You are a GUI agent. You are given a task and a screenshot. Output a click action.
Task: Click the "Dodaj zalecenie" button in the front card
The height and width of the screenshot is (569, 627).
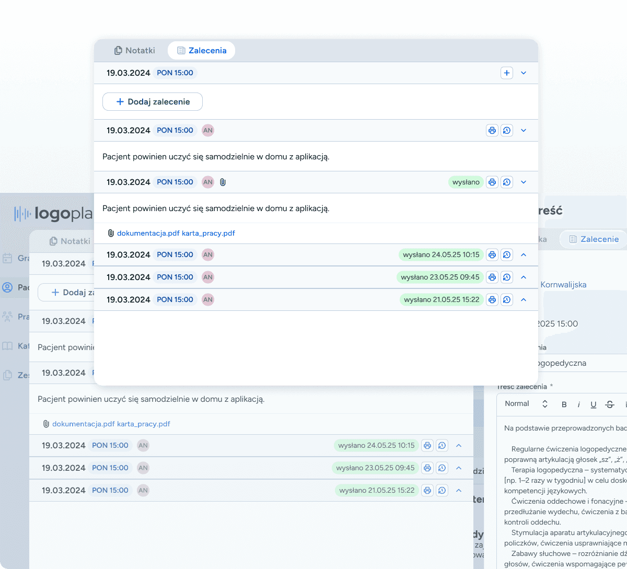pos(153,102)
